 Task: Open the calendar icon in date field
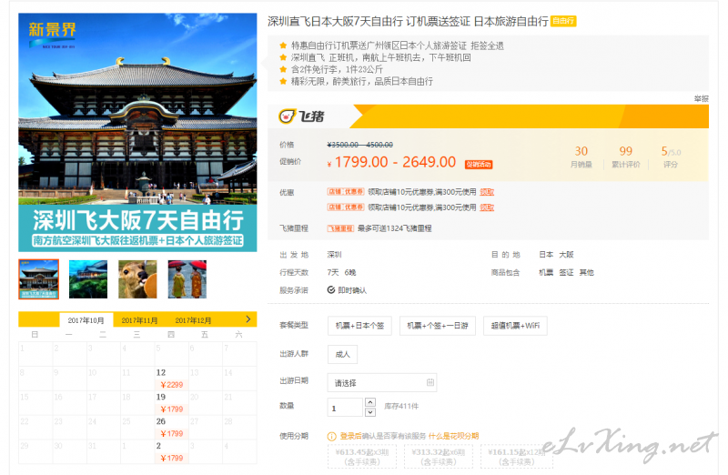[430, 382]
